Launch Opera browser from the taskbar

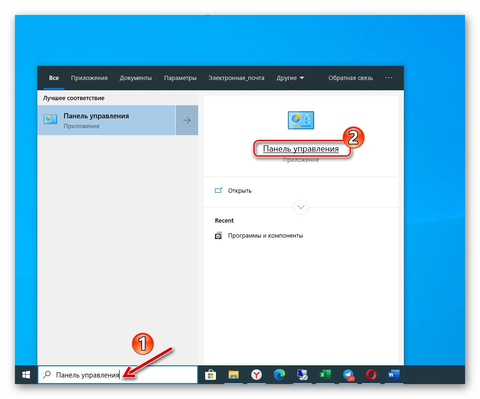pyautogui.click(x=371, y=375)
